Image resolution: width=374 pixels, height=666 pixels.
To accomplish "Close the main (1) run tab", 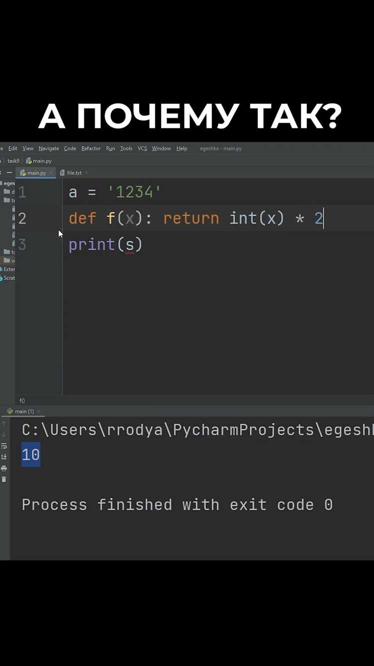I will pos(38,411).
